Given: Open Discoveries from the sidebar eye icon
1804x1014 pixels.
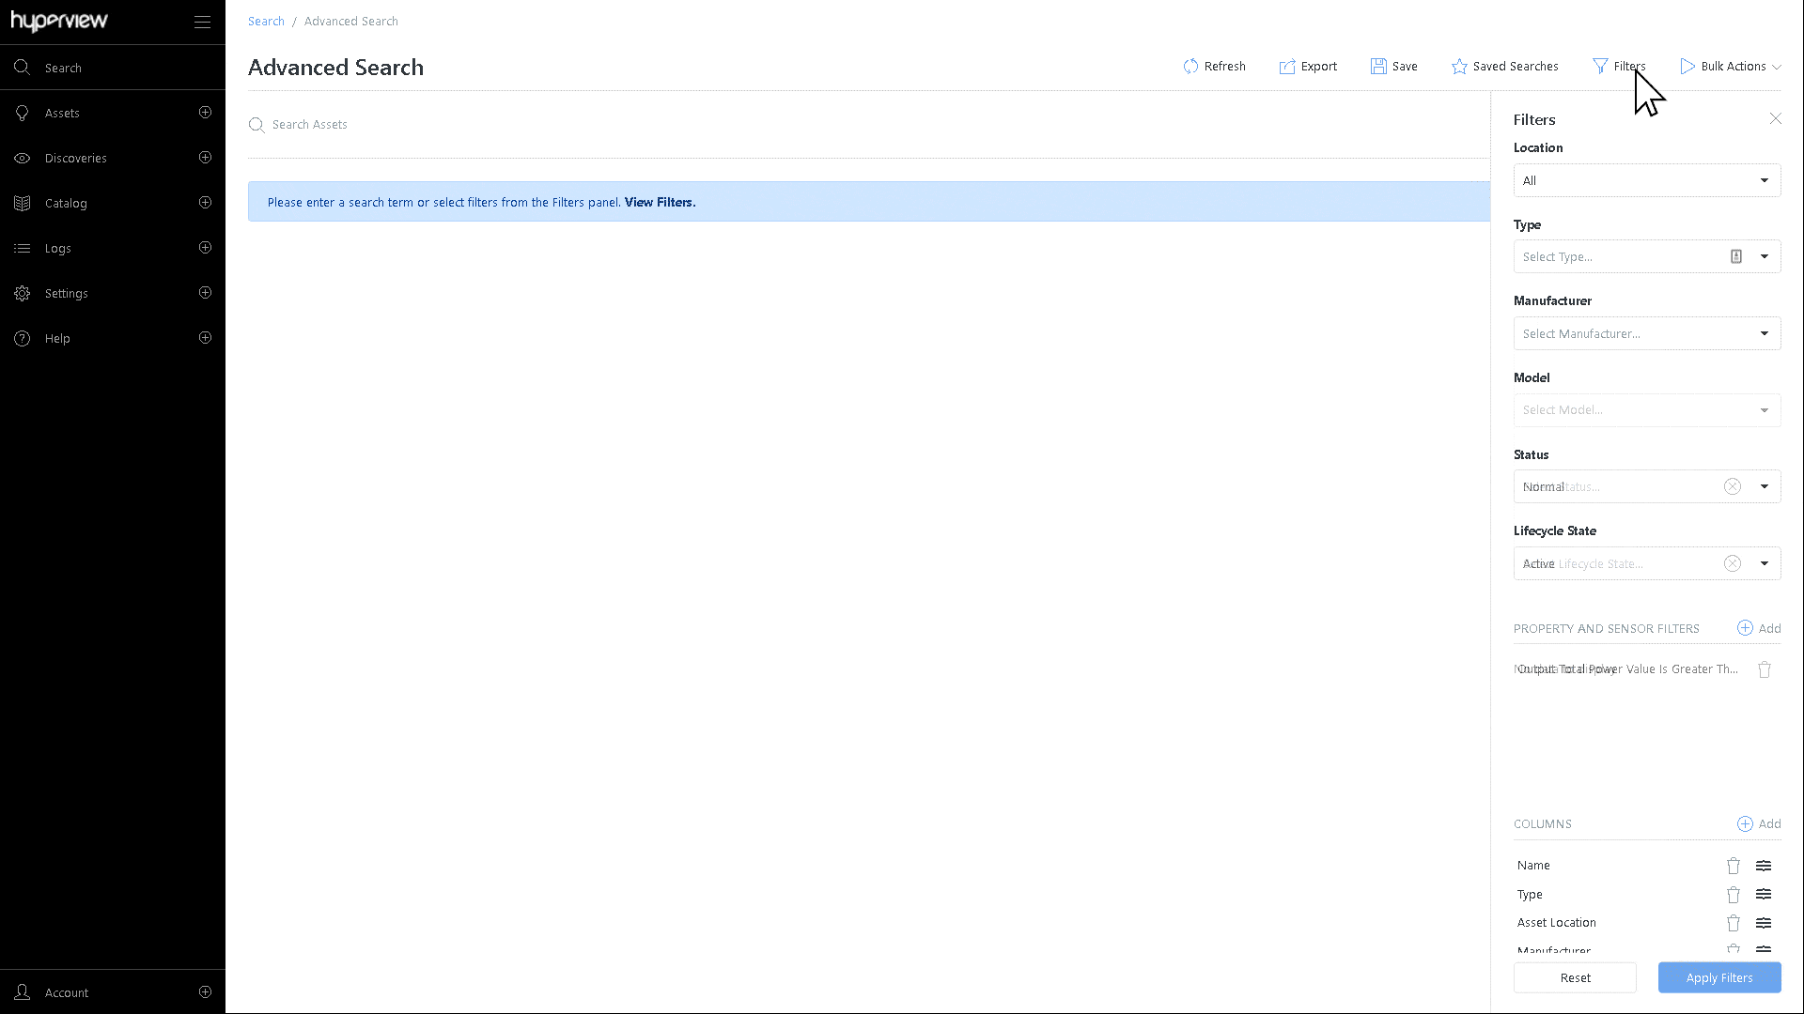Looking at the screenshot, I should click(x=22, y=158).
